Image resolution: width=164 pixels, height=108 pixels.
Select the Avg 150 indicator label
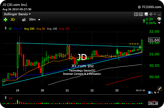64,29
